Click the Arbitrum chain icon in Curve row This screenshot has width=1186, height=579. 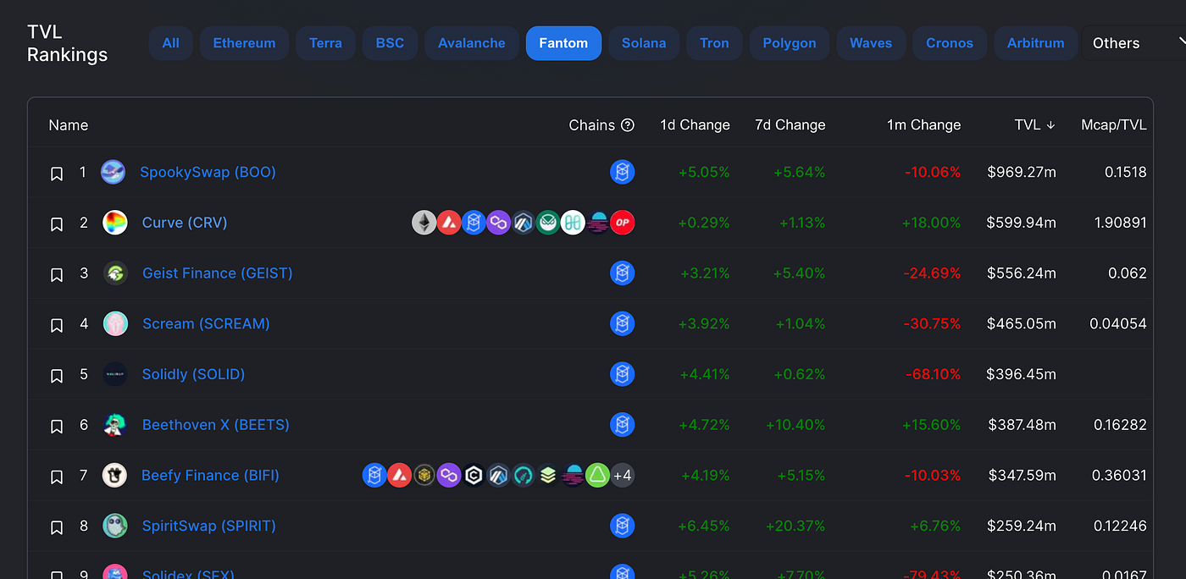pos(524,223)
